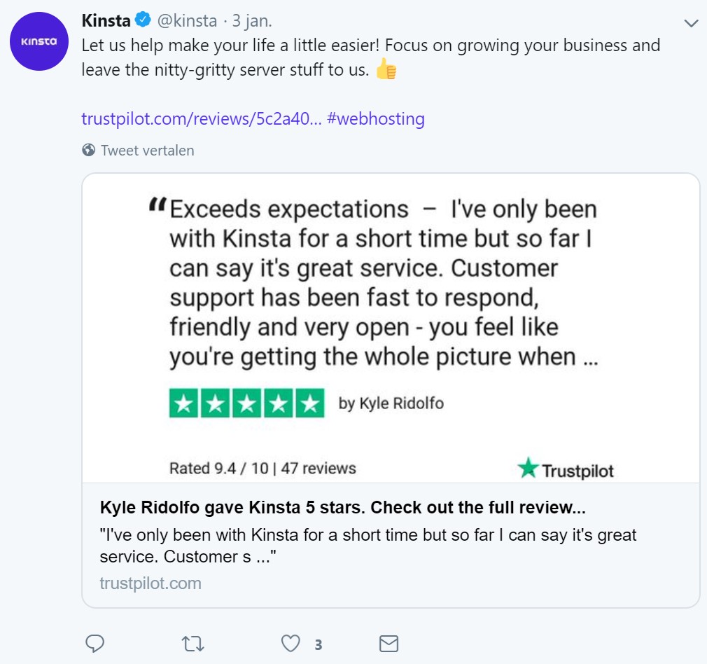Click the globe icon beside Tweet vertalen

pyautogui.click(x=89, y=150)
